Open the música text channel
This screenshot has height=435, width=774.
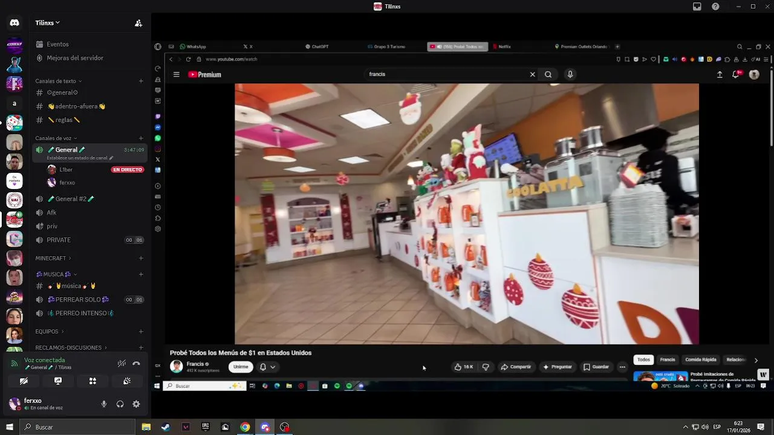point(89,286)
